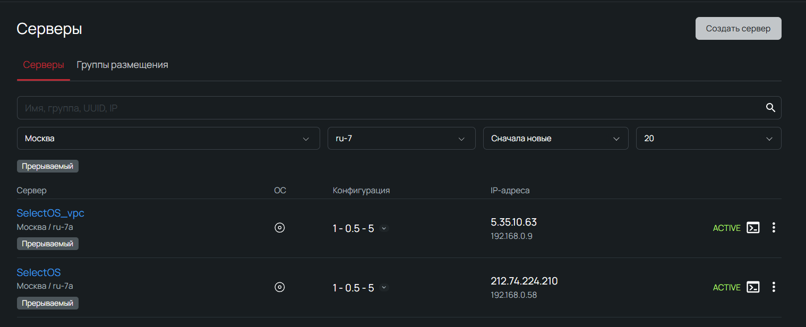Open the SelectOS server link

(39, 273)
